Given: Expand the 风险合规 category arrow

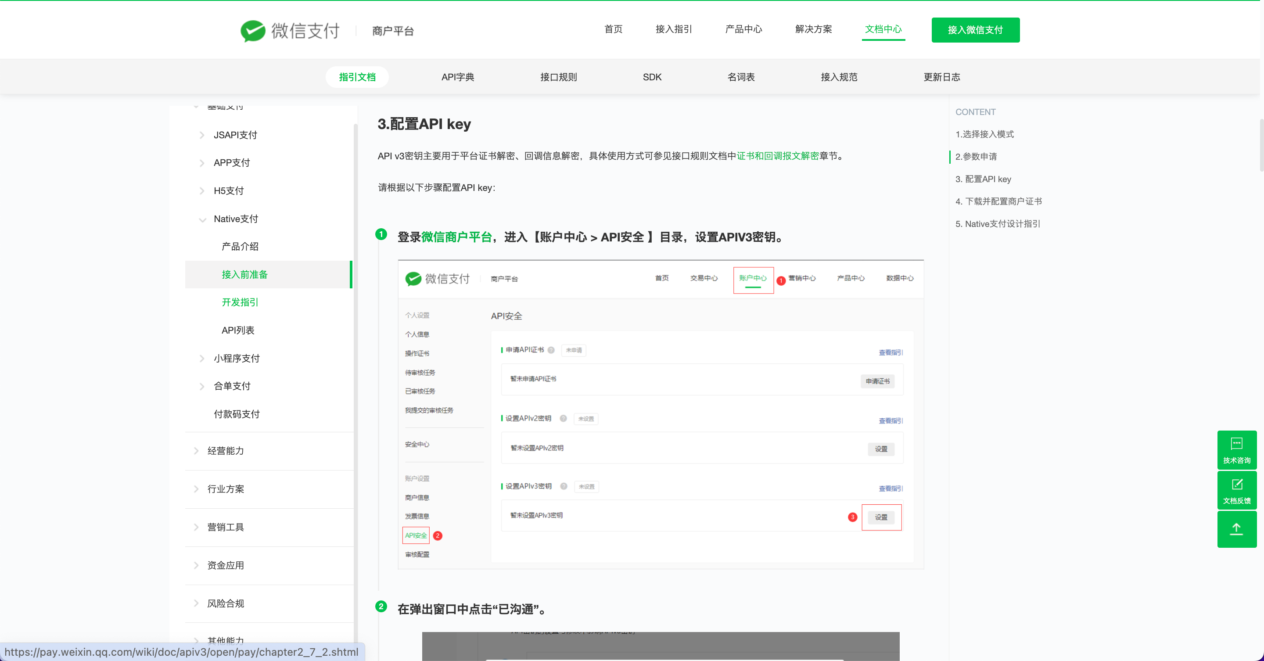Looking at the screenshot, I should pos(196,604).
